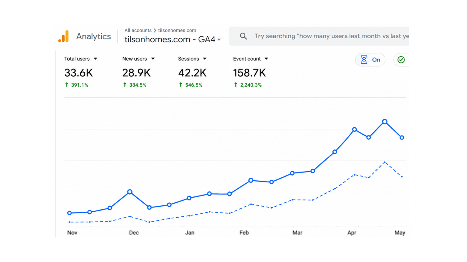Click the first solid-line data point at Nov
The height and width of the screenshot is (262, 467).
tap(69, 213)
